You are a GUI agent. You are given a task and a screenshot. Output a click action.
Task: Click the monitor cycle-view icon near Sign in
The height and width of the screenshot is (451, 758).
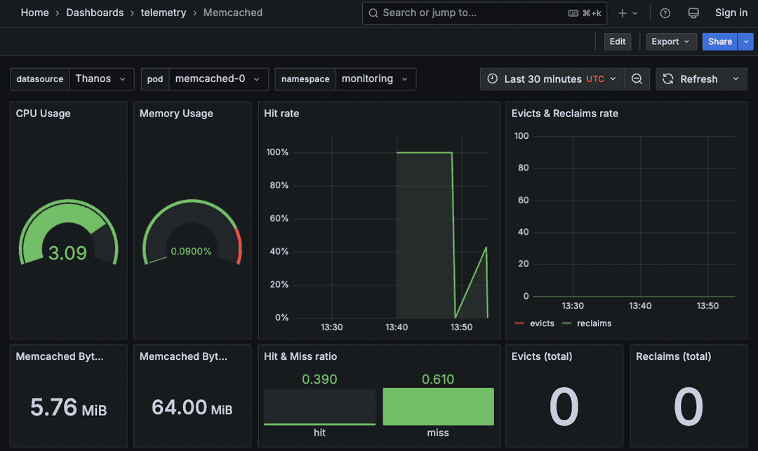pyautogui.click(x=693, y=13)
